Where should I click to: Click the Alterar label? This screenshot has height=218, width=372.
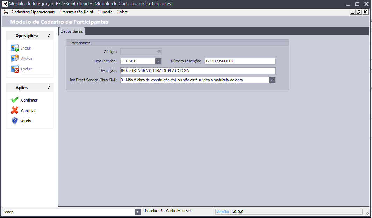coord(27,59)
